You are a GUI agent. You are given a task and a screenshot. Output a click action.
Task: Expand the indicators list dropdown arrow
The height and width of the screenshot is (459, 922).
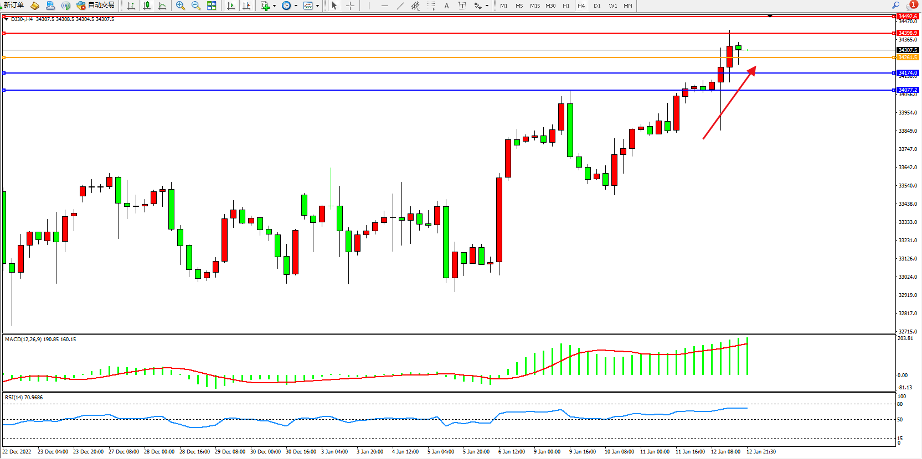(x=274, y=6)
